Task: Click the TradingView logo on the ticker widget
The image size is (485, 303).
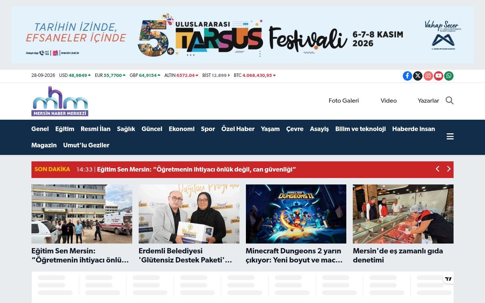Action: coord(449,279)
